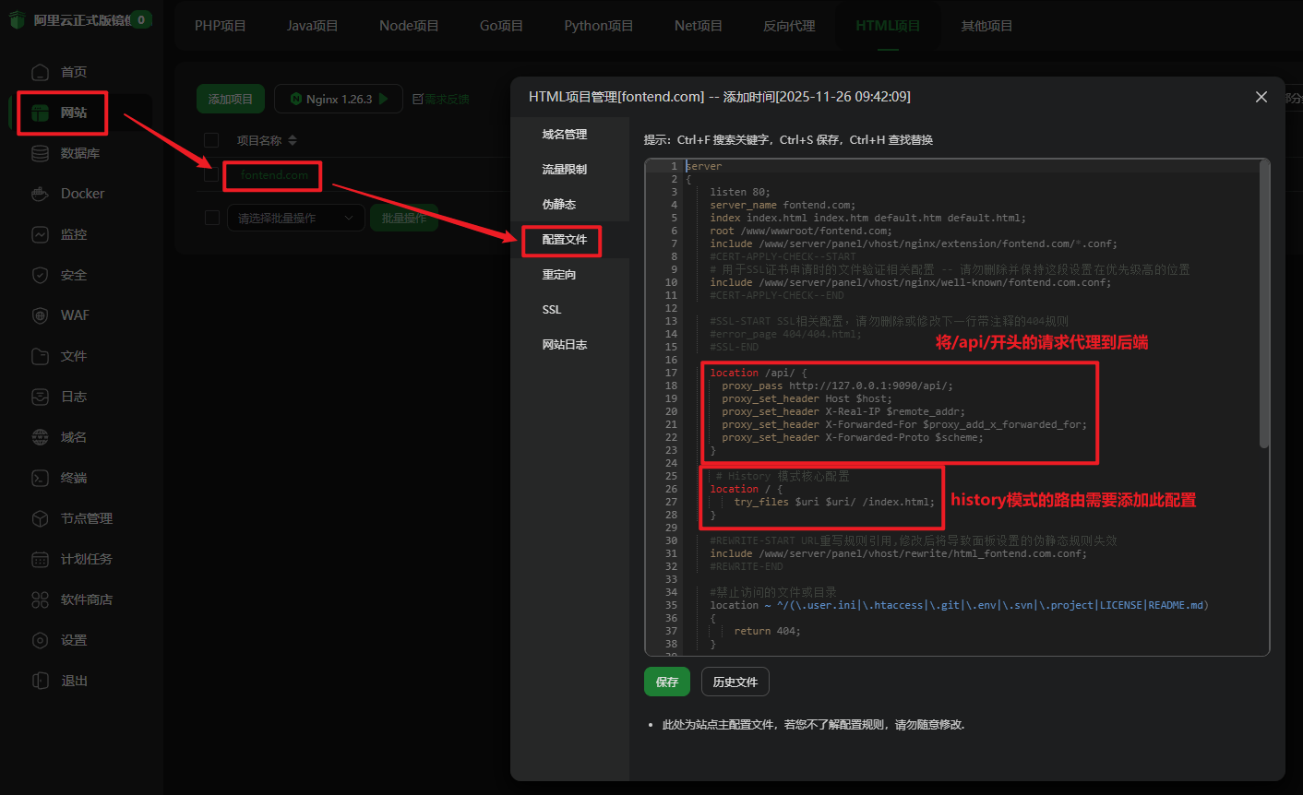This screenshot has height=795, width=1303.
Task: Click the 首页 home icon in sidebar
Action: coord(40,72)
